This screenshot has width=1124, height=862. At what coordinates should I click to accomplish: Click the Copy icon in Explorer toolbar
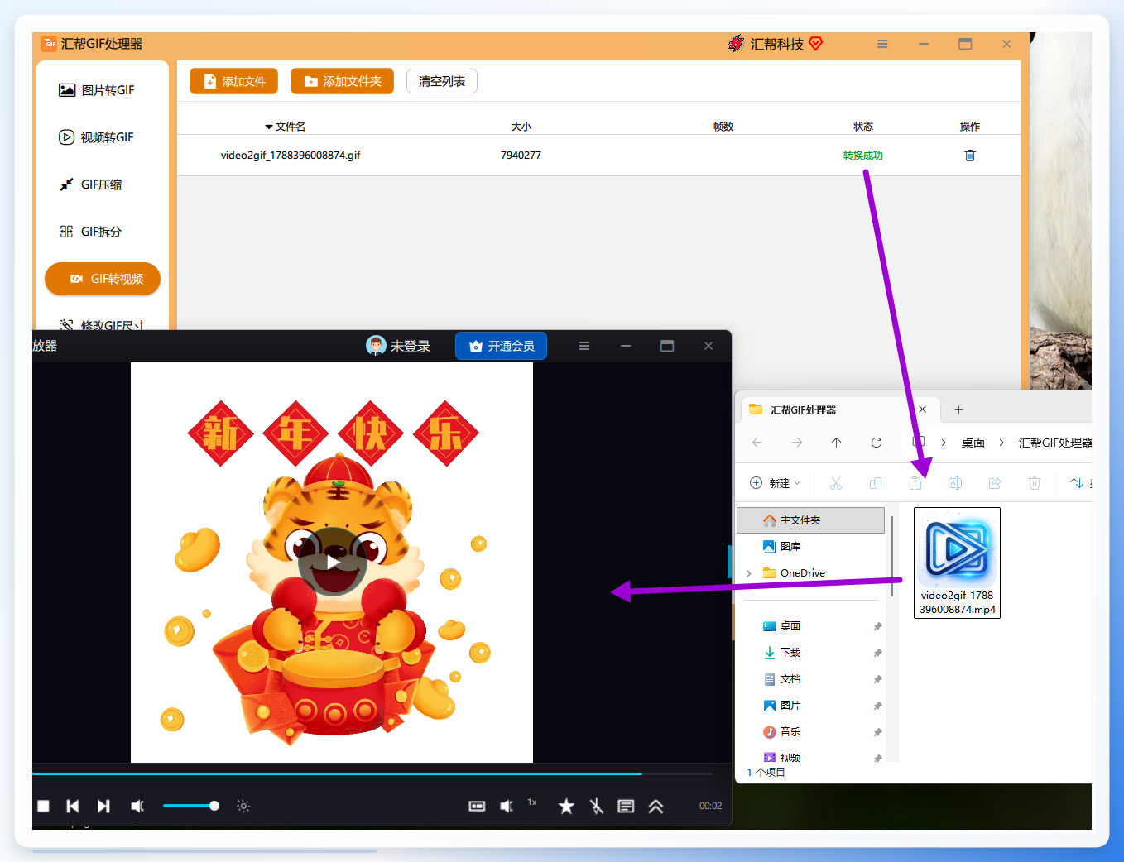[876, 483]
